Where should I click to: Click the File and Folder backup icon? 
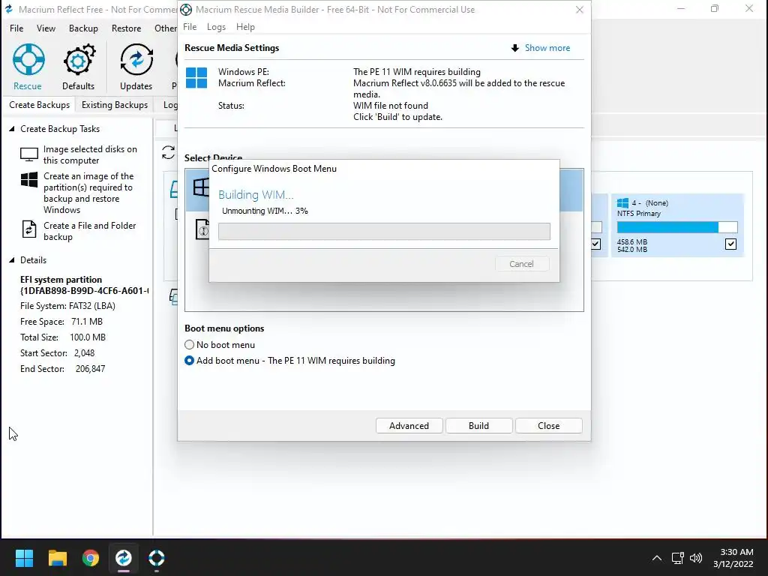coord(29,229)
